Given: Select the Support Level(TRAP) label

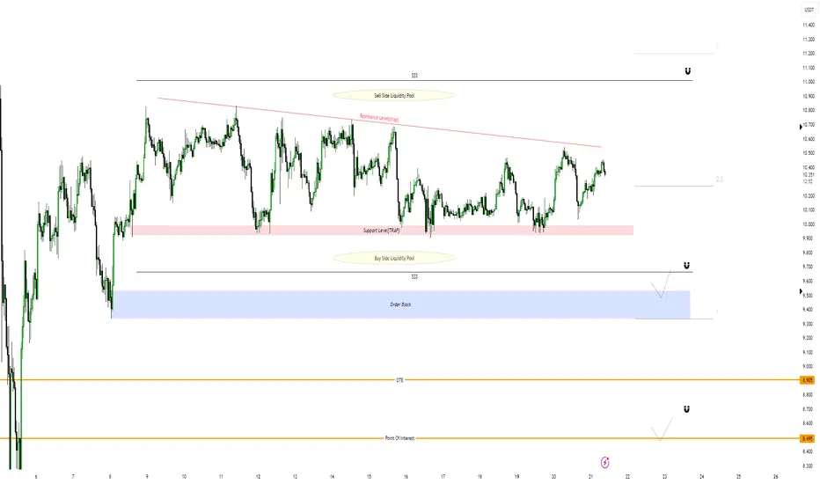Looking at the screenshot, I should point(382,231).
